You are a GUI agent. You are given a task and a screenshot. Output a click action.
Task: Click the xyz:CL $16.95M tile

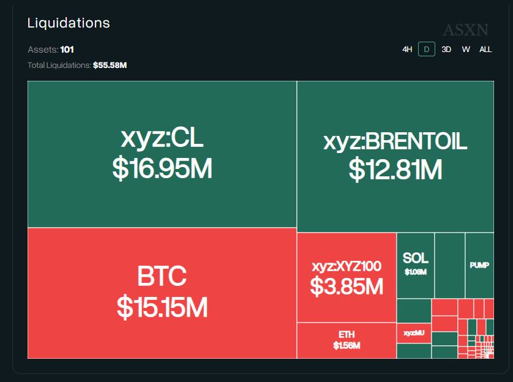pos(162,154)
